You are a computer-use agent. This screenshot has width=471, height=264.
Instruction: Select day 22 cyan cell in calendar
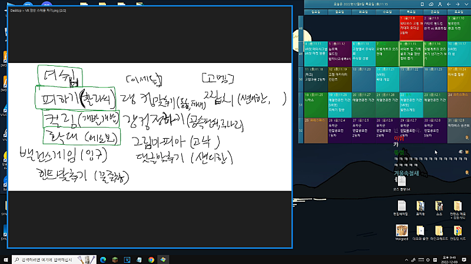pos(411,105)
